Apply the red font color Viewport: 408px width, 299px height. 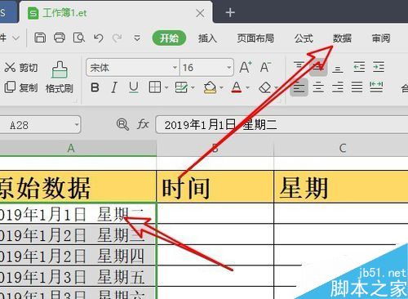point(237,87)
